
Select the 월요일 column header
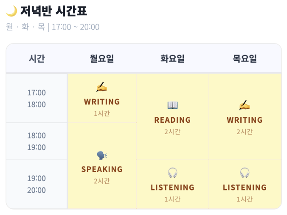pyautogui.click(x=102, y=58)
